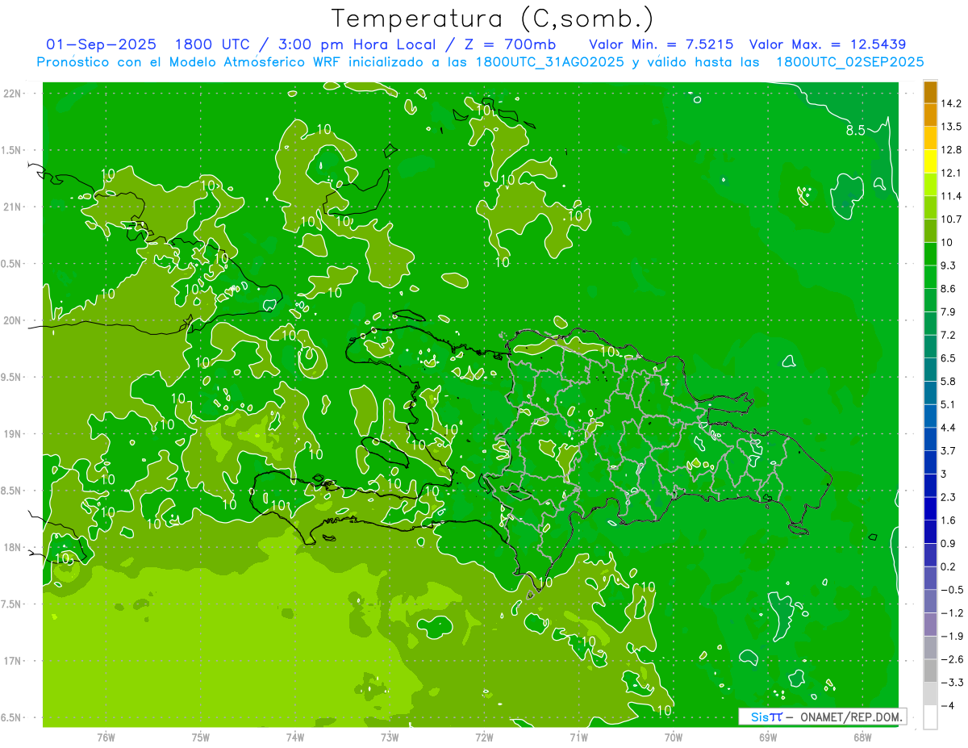This screenshot has width=968, height=748.
Task: Click the "73W" longitude label
Action: click(x=390, y=737)
